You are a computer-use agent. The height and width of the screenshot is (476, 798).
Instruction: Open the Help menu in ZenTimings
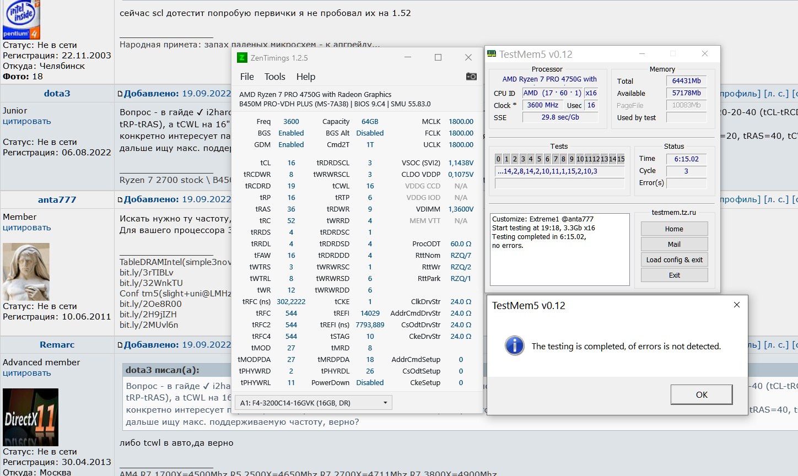pyautogui.click(x=306, y=77)
